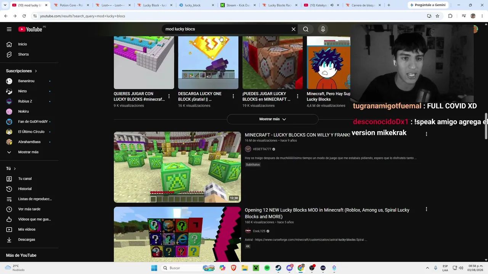Go back in browser history

6,16
